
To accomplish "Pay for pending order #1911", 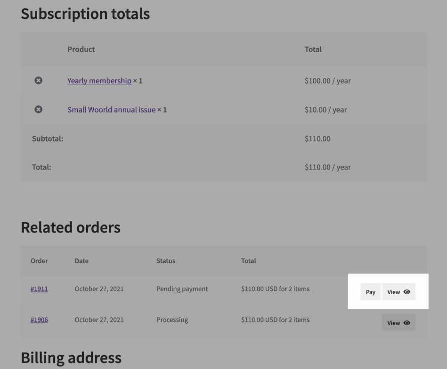I will pyautogui.click(x=371, y=292).
